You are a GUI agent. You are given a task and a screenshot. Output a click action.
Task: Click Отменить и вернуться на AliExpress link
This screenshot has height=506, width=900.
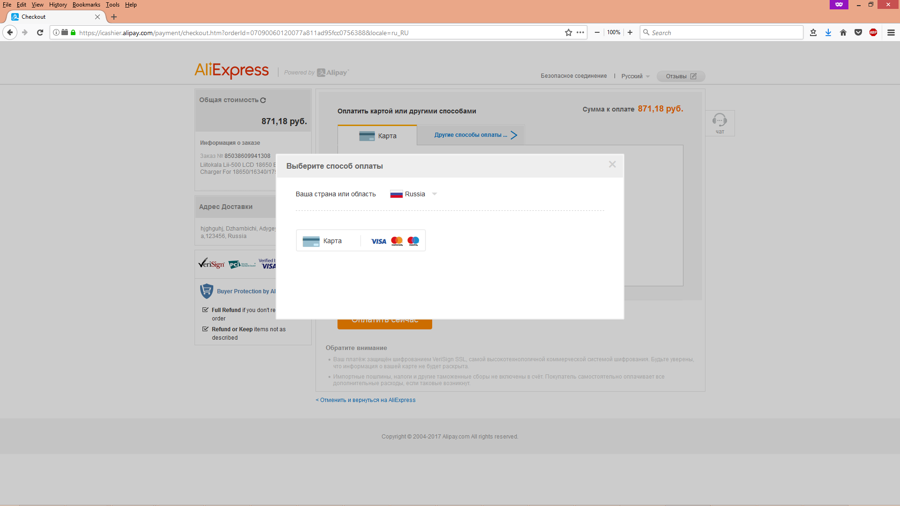(x=366, y=400)
